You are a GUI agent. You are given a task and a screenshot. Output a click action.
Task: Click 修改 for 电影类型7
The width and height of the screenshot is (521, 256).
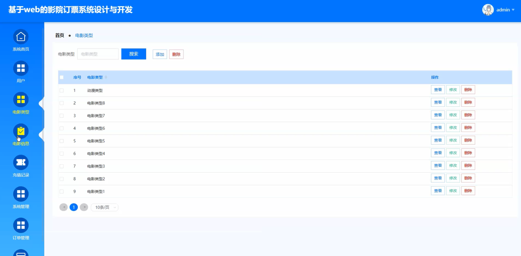pos(453,115)
